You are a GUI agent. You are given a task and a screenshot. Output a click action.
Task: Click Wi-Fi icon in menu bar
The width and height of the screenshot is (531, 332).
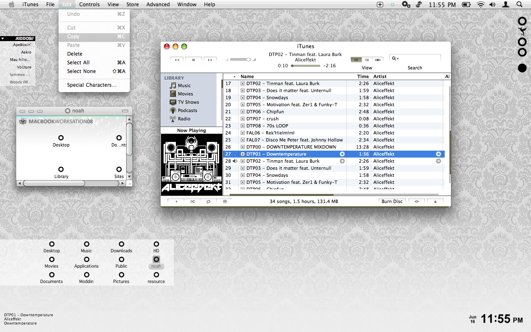coord(480,5)
